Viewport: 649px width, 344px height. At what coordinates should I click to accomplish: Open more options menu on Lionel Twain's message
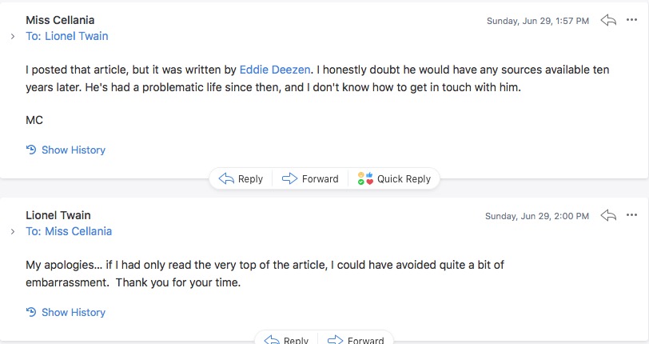coord(631,215)
